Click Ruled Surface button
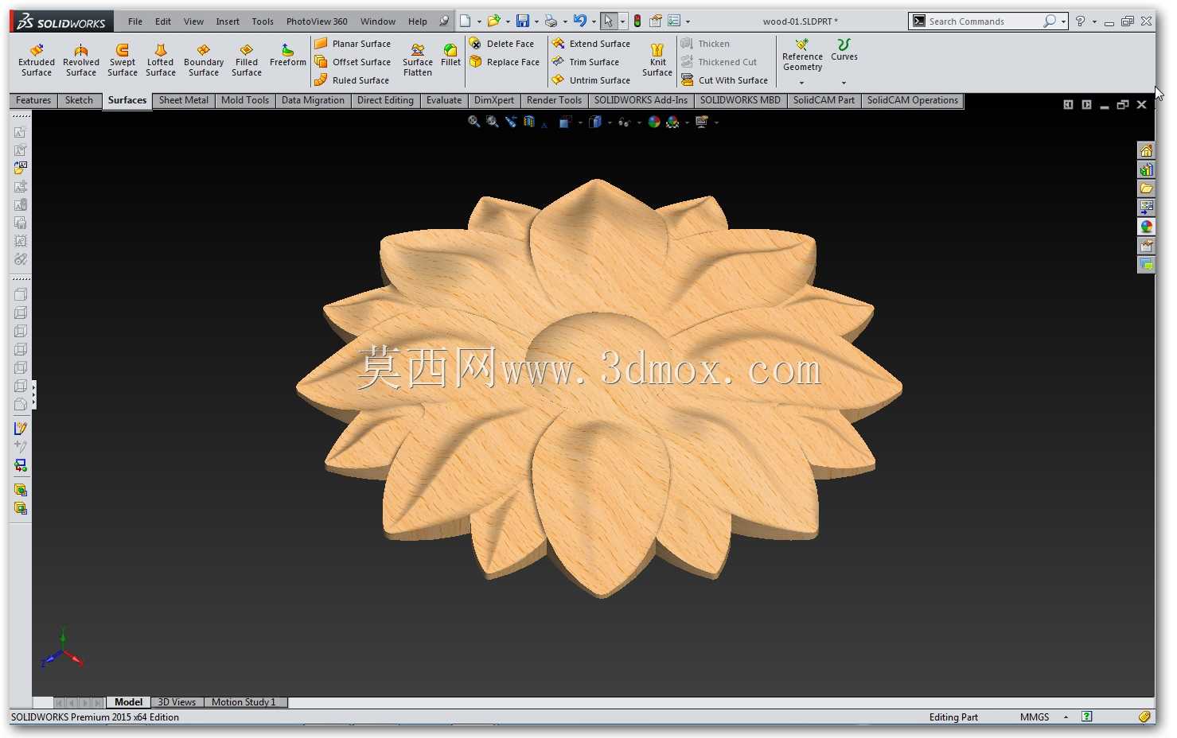 pyautogui.click(x=352, y=80)
